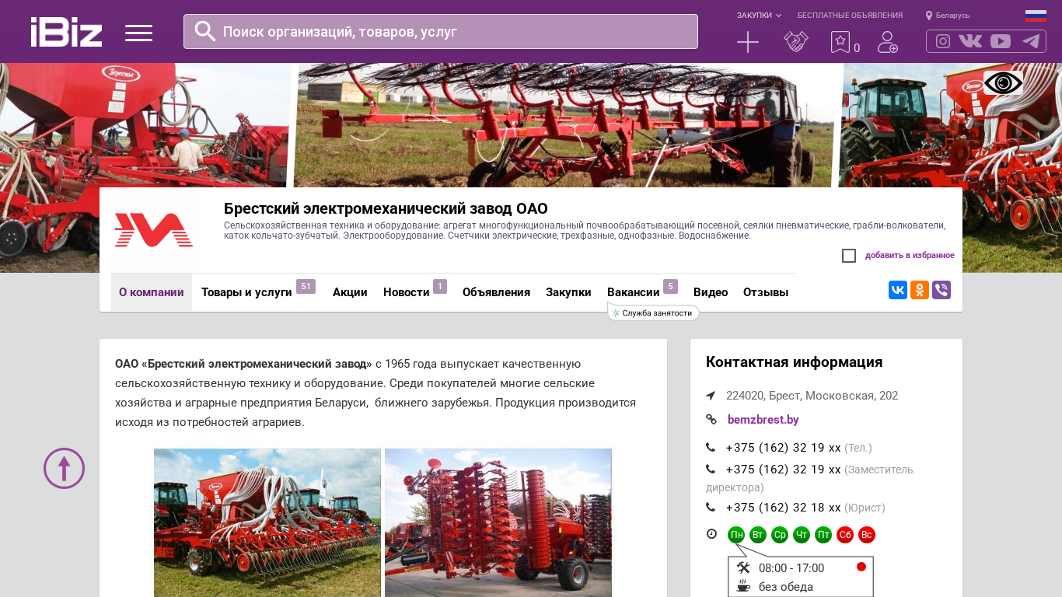The height and width of the screenshot is (597, 1062).
Task: Select Wednesday (Ср) schedule circle
Action: [x=780, y=535]
